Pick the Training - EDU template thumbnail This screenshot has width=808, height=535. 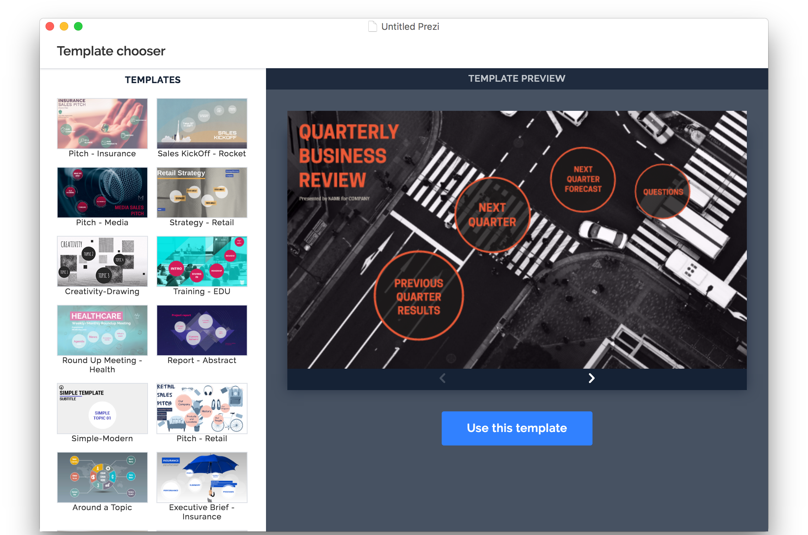pos(202,261)
